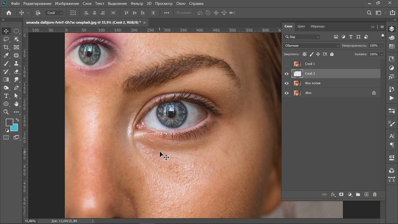Select the Elliptical Marquee tool

[x=16, y=31]
